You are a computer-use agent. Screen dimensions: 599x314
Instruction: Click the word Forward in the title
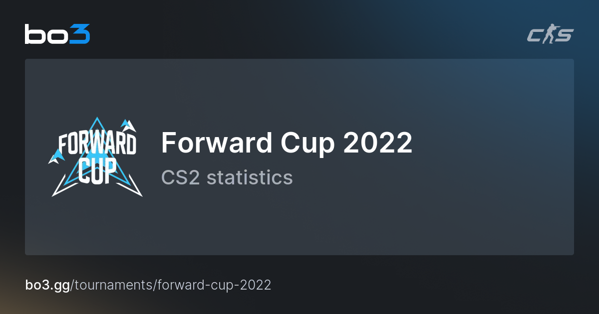pyautogui.click(x=217, y=143)
